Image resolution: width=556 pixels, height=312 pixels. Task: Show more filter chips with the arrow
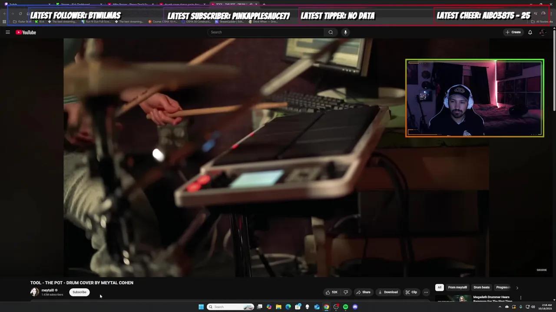[x=517, y=288]
